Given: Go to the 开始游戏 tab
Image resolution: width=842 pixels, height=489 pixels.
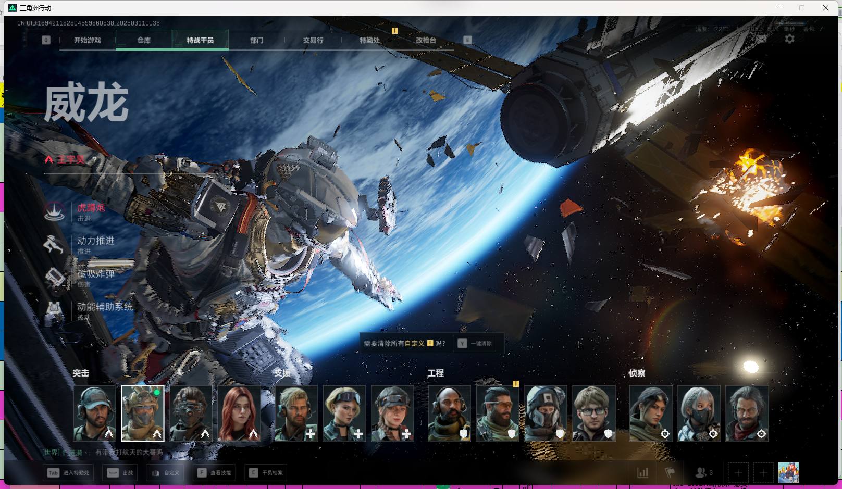Looking at the screenshot, I should pyautogui.click(x=88, y=40).
